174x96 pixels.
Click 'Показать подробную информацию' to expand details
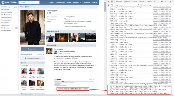click(75, 27)
